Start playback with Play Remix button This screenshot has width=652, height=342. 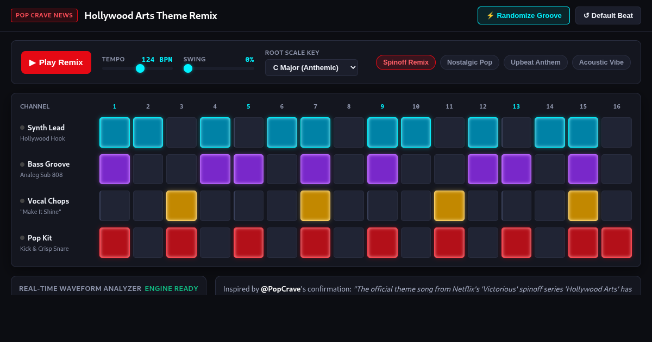coord(56,62)
